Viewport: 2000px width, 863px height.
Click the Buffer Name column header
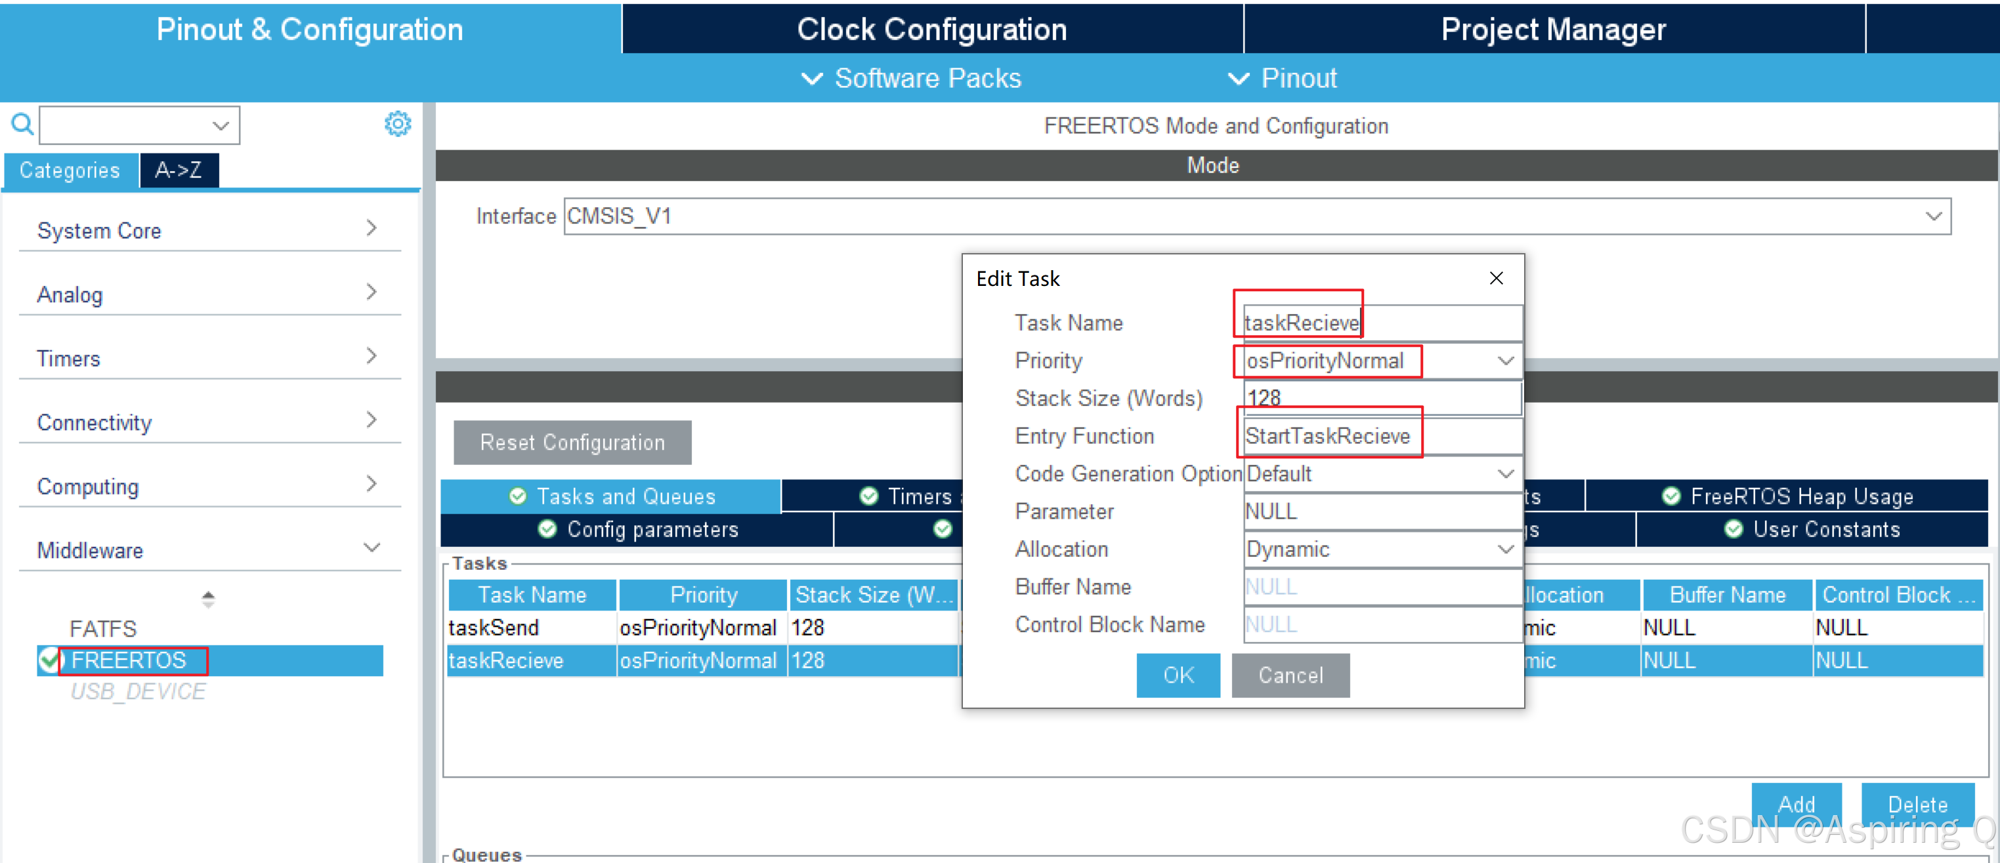pyautogui.click(x=1728, y=595)
